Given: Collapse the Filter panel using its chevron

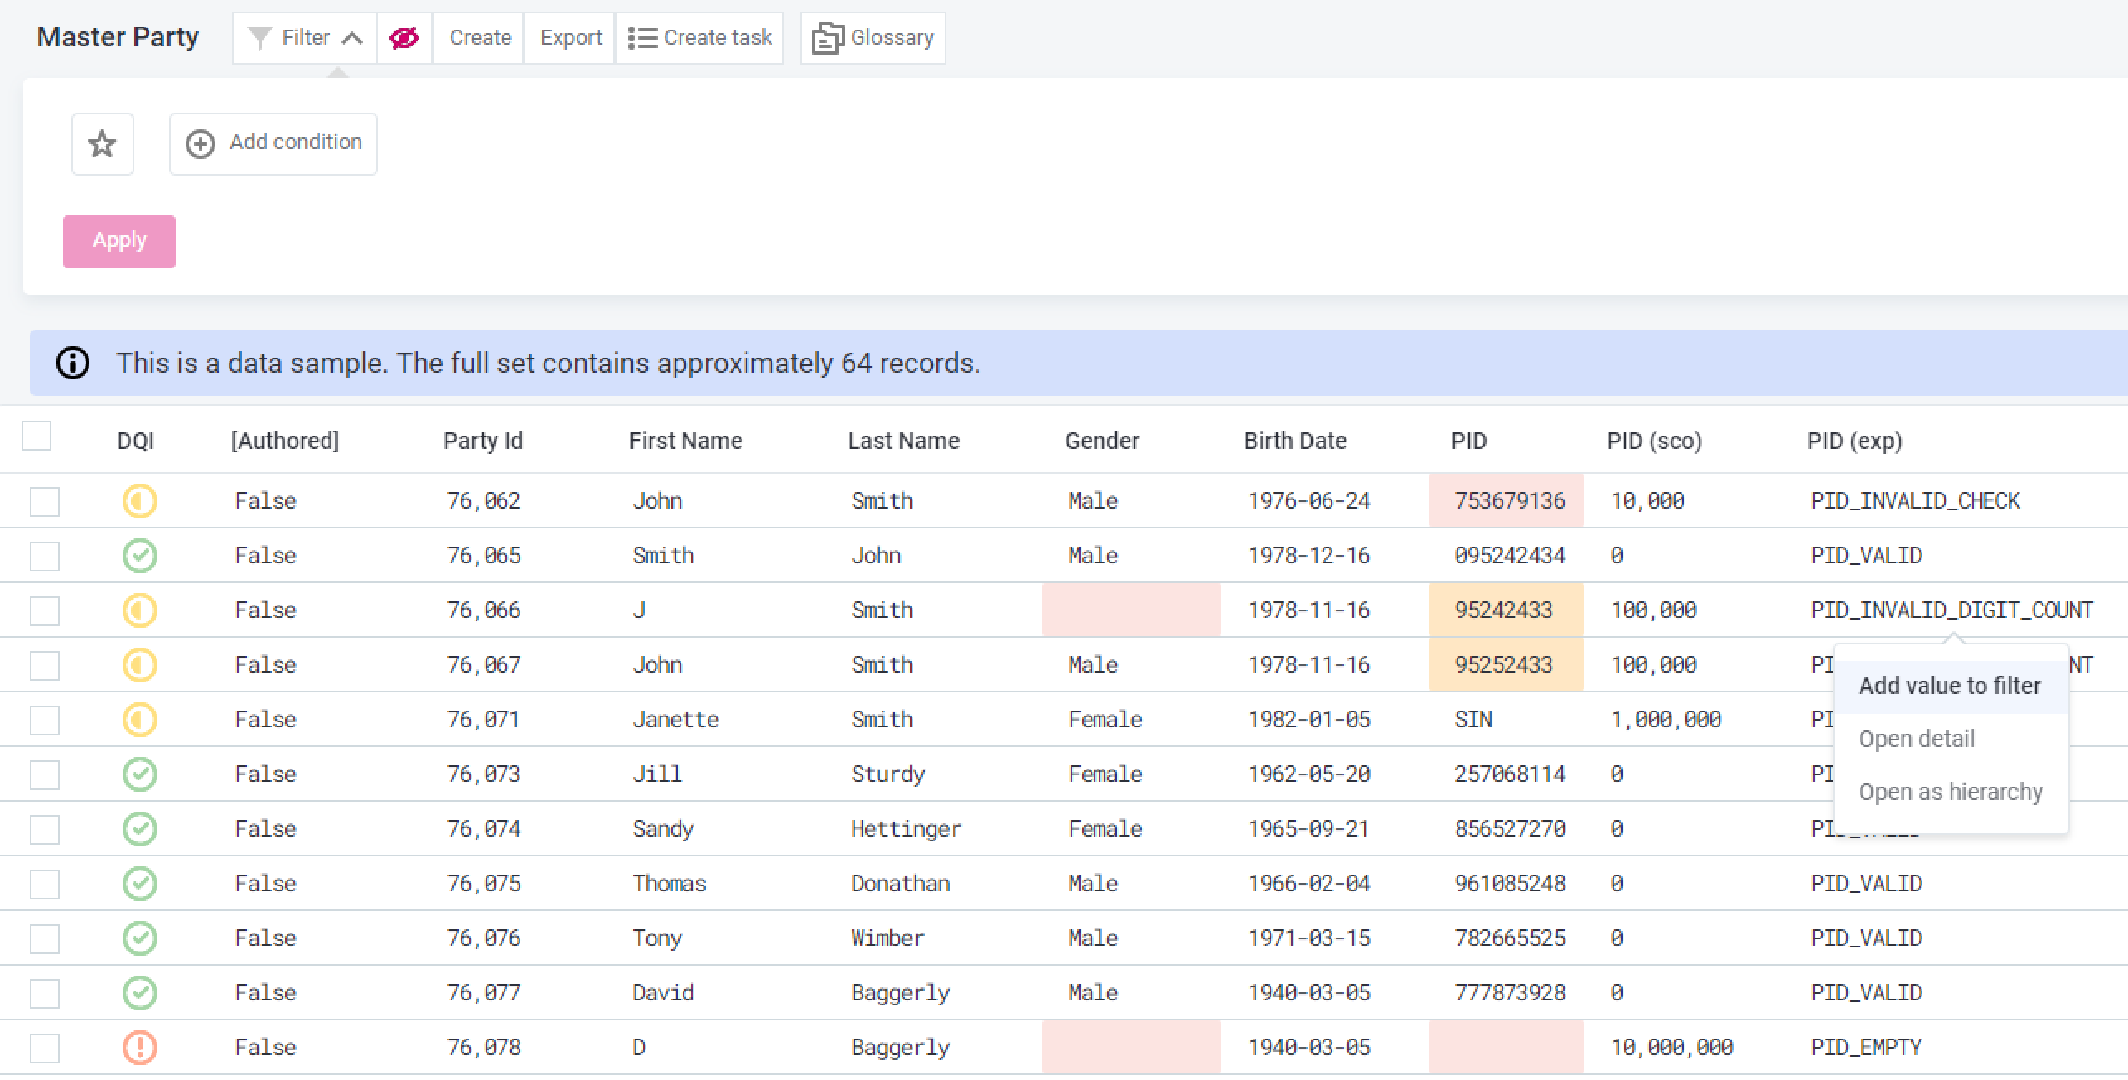Looking at the screenshot, I should pos(352,38).
